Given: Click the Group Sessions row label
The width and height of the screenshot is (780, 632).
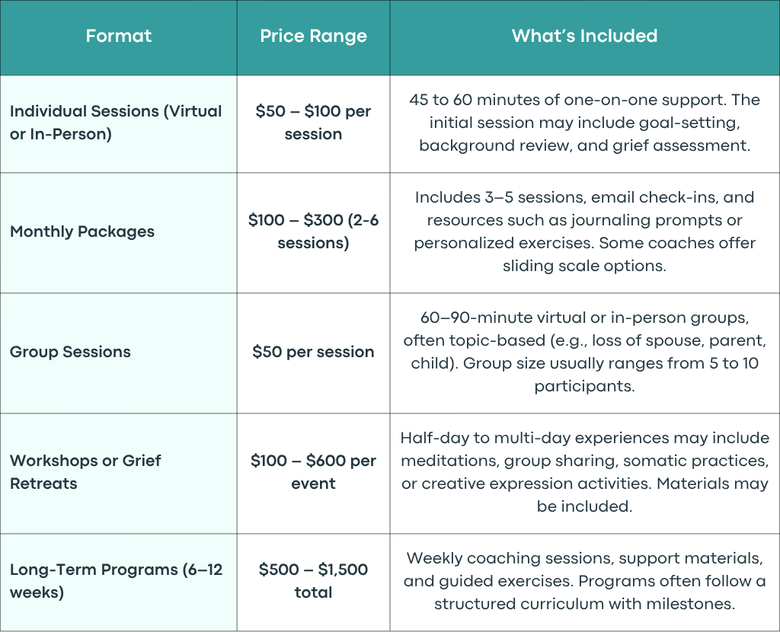Looking at the screenshot, I should pos(70,352).
